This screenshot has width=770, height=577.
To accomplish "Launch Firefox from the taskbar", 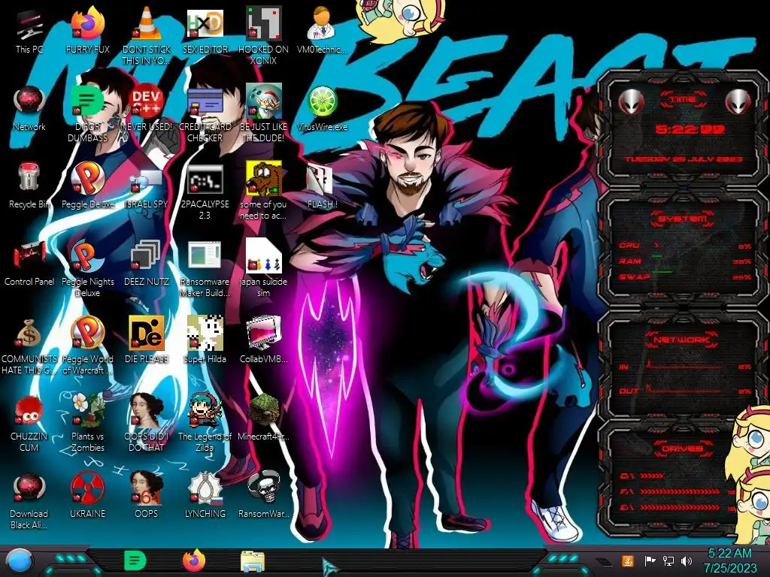I will point(194,560).
